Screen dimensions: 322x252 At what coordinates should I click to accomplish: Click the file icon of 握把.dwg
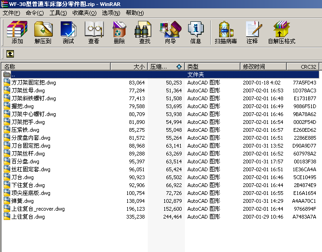7,106
